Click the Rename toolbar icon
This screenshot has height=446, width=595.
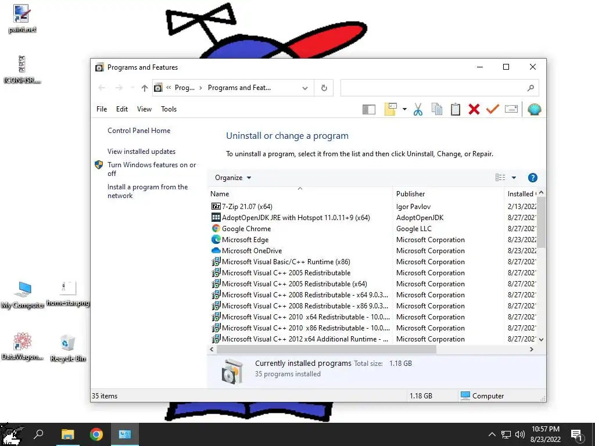pyautogui.click(x=511, y=109)
